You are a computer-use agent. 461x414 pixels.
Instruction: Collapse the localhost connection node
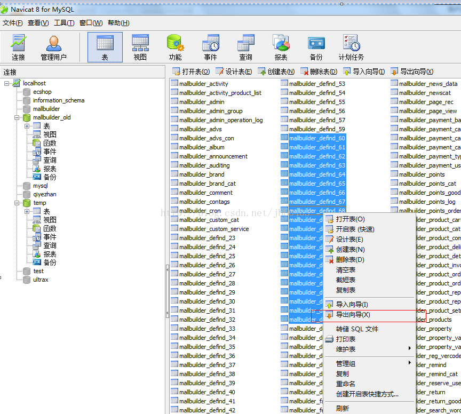tap(6, 84)
